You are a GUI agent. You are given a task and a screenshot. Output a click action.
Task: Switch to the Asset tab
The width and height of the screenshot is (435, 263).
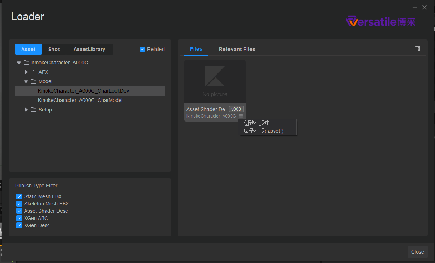coord(29,49)
